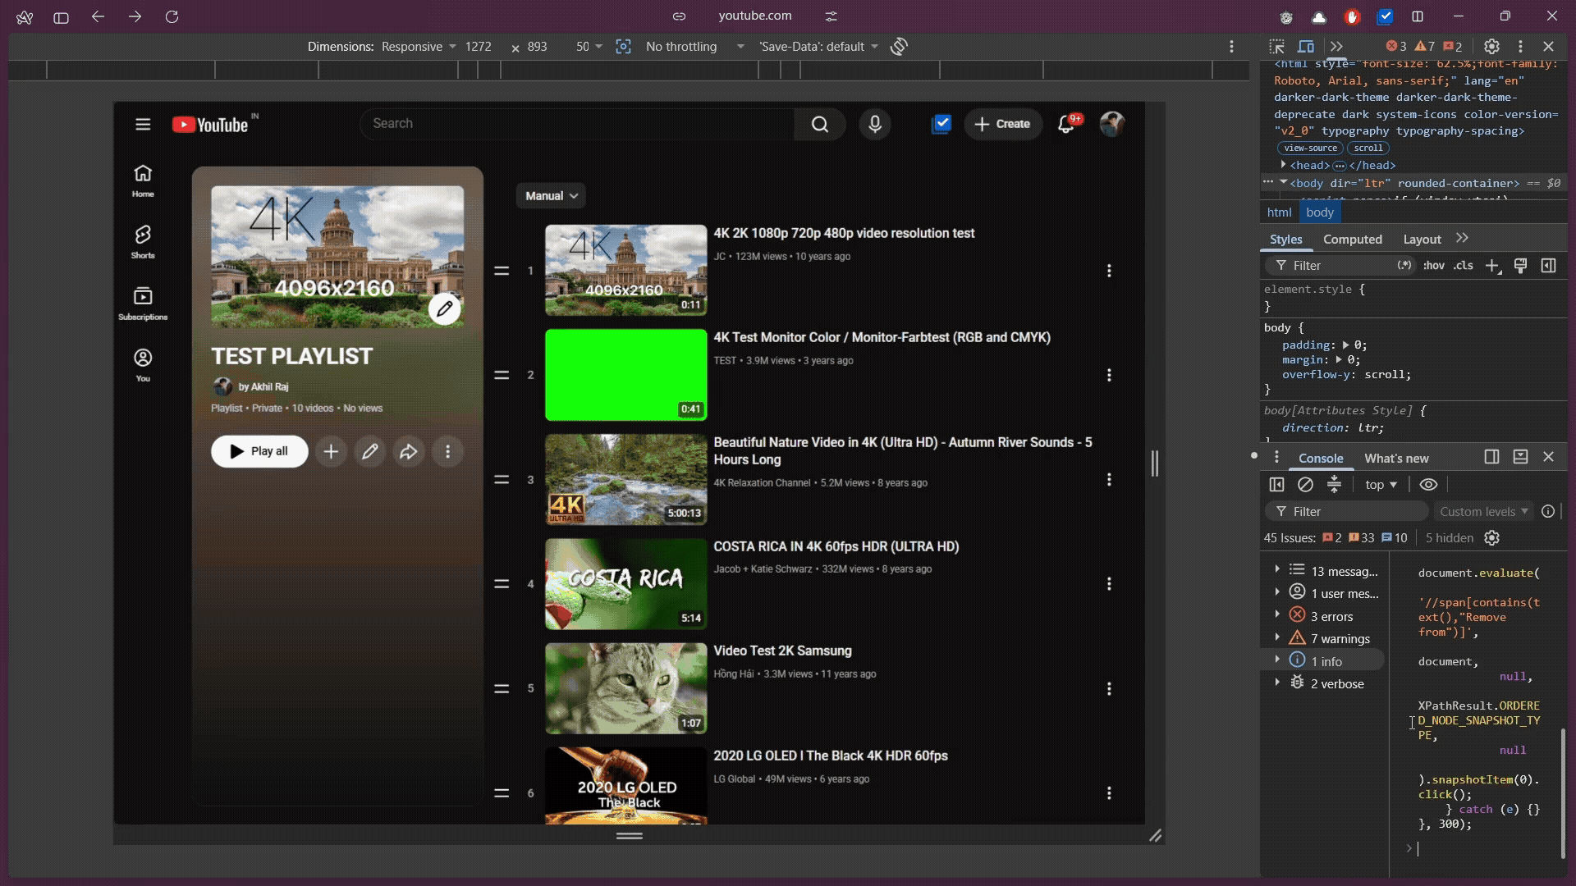This screenshot has height=886, width=1576.
Task: Edit the playlist thumbnail with pencil icon
Action: tap(444, 308)
